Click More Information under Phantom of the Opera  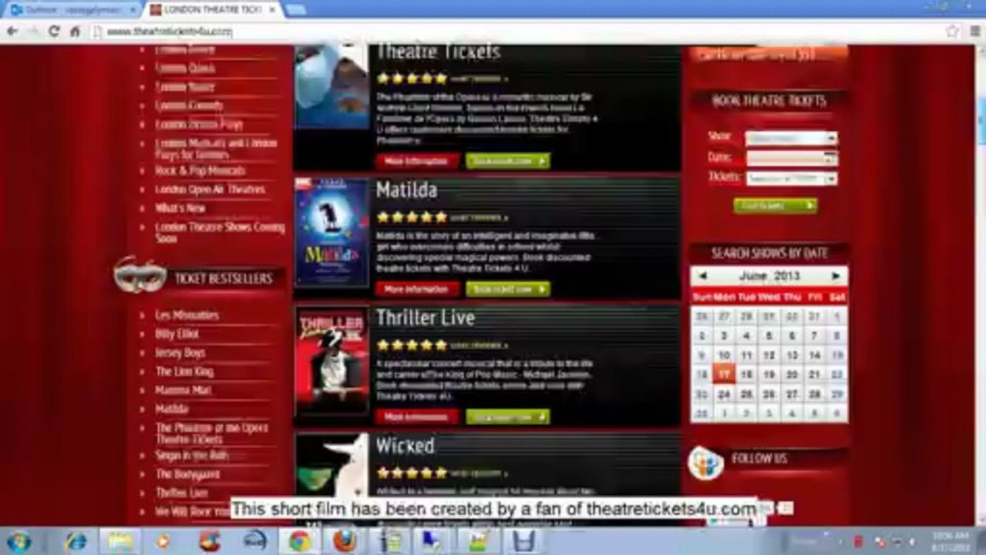pos(416,161)
